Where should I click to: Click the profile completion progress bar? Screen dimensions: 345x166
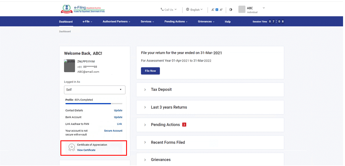[94, 104]
